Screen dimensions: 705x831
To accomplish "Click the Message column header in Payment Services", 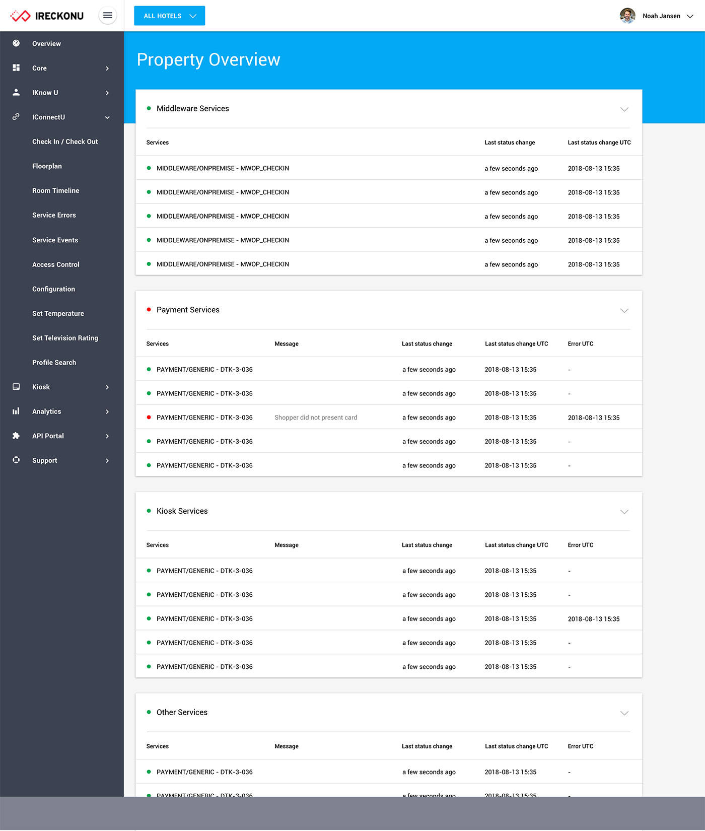I will tap(287, 344).
